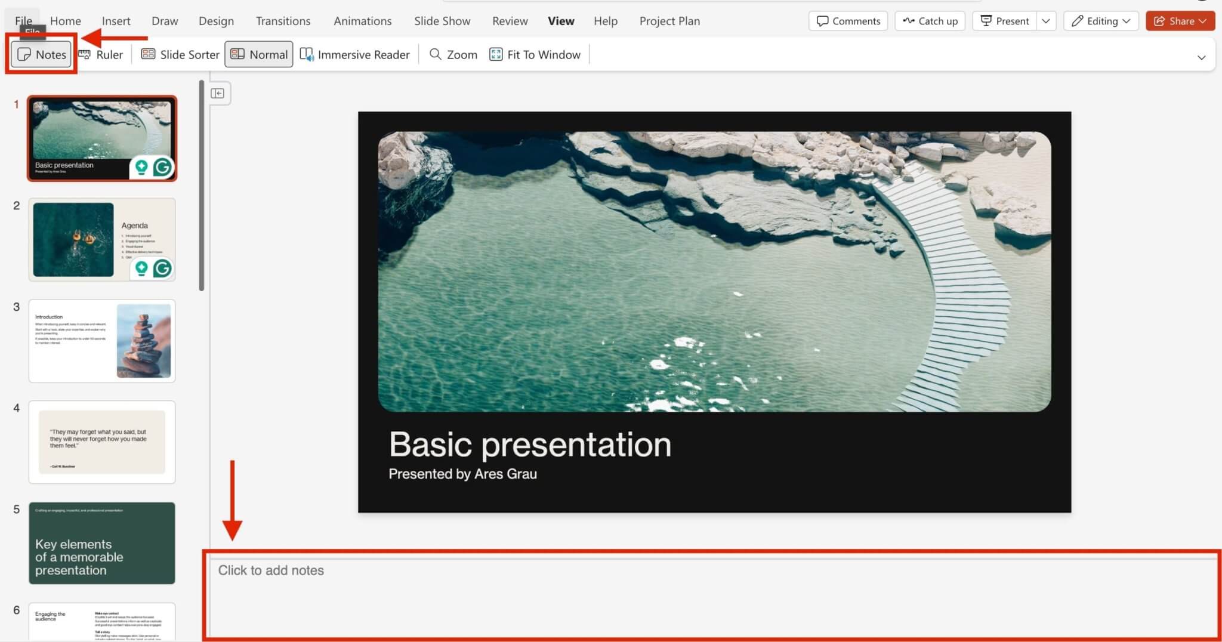Select the Zoom tool

tap(452, 54)
